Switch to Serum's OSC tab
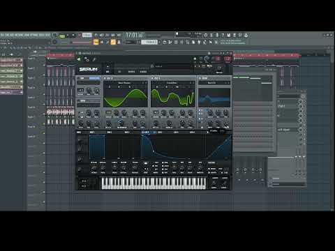 [x=107, y=72]
